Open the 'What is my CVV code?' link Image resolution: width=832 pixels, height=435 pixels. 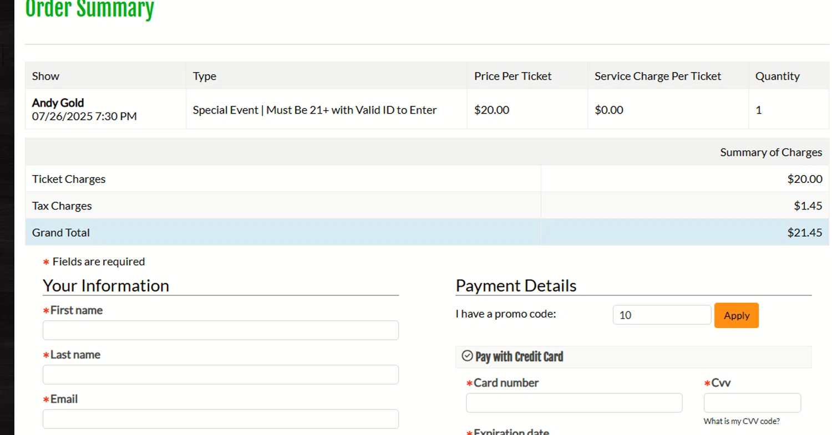[x=742, y=421]
